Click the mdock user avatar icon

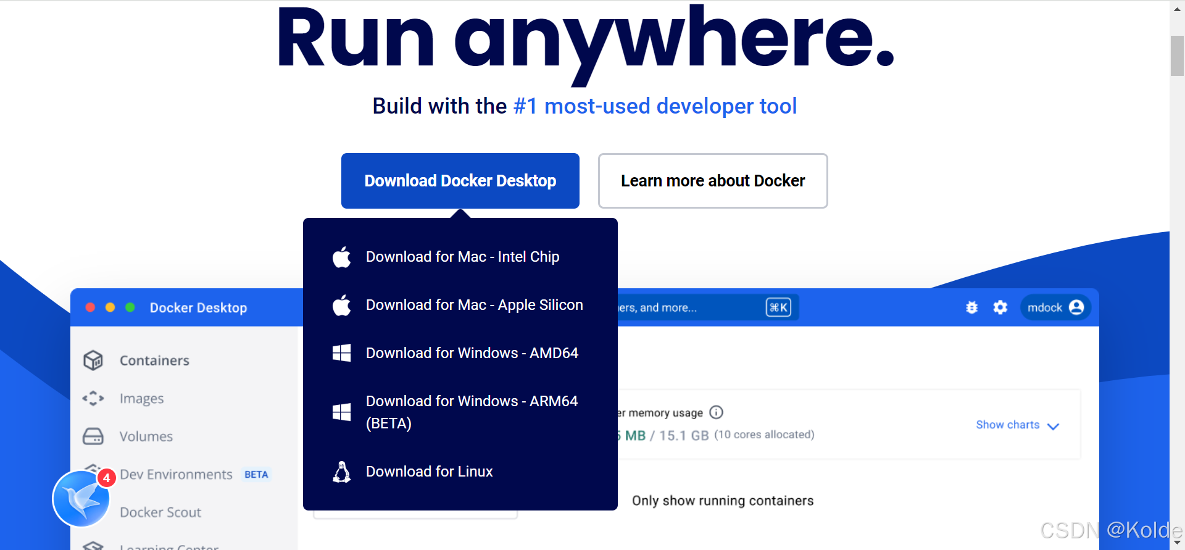[1076, 307]
